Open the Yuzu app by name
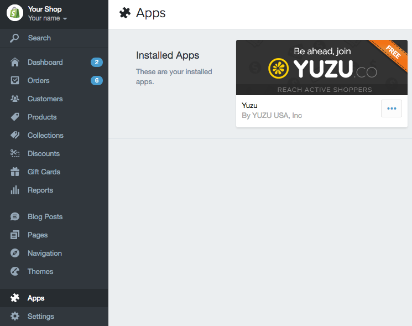The image size is (412, 326). pyautogui.click(x=249, y=105)
